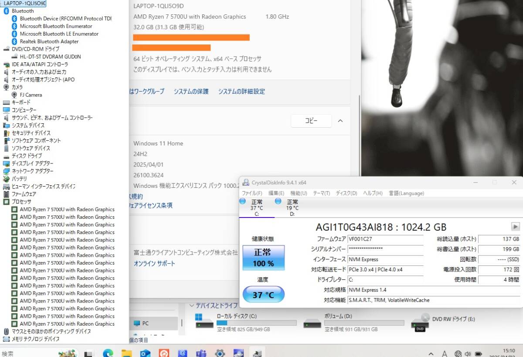
Task: Open the ヘルプ(H) menu in CrystalDiskInfo
Action: tap(373, 193)
